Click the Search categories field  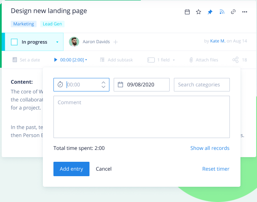point(202,85)
